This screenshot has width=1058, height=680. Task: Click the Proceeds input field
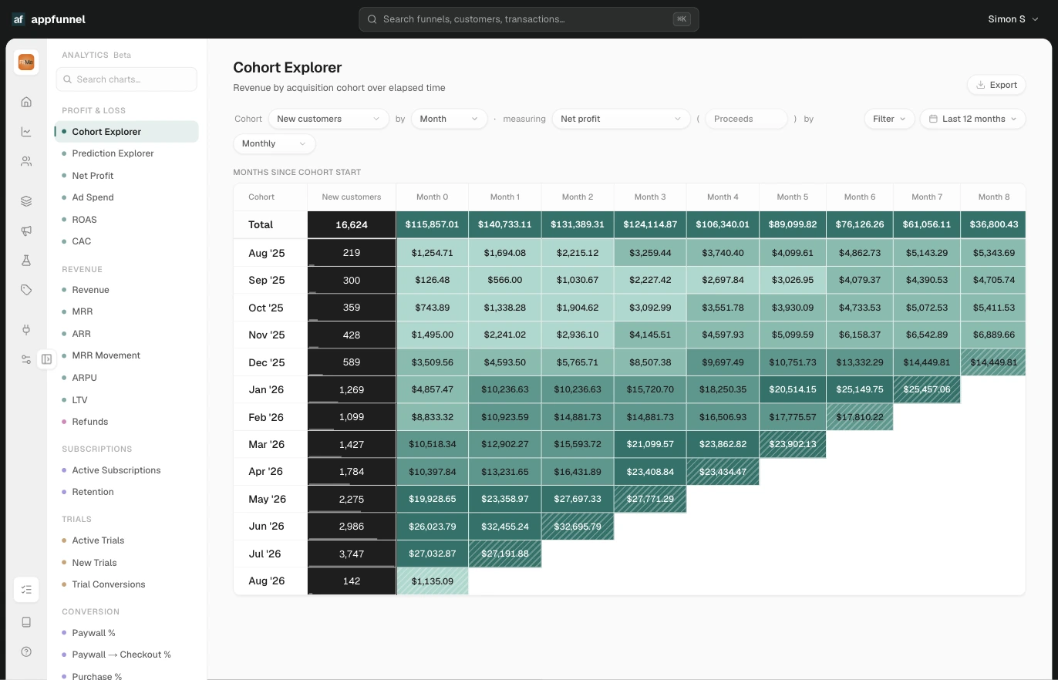click(x=746, y=119)
